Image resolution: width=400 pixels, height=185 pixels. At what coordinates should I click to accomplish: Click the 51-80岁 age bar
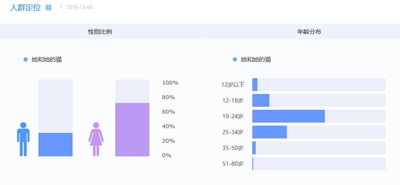(x=253, y=163)
